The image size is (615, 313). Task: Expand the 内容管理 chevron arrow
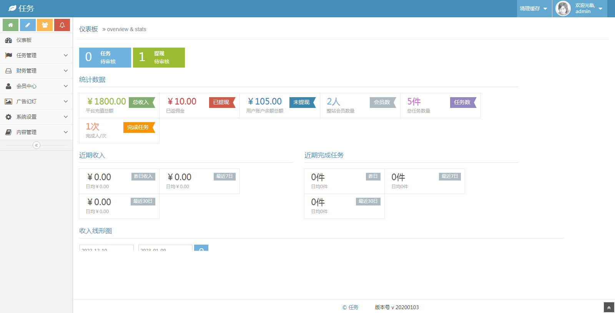tap(66, 132)
